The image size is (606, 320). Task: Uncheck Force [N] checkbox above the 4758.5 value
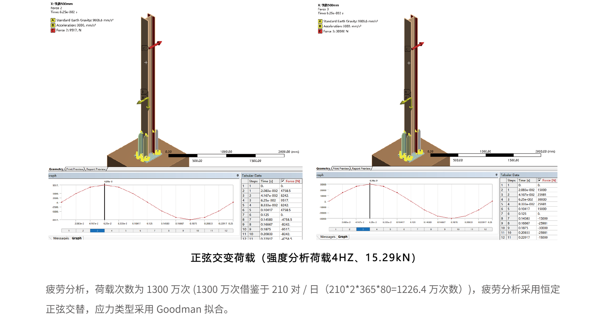[283, 181]
